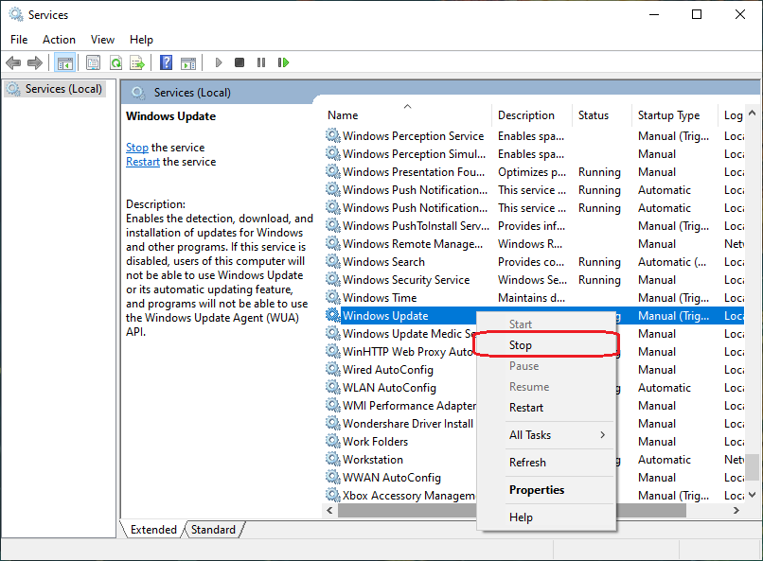Open Help via blue question mark icon
This screenshot has height=561, width=763.
pos(166,62)
